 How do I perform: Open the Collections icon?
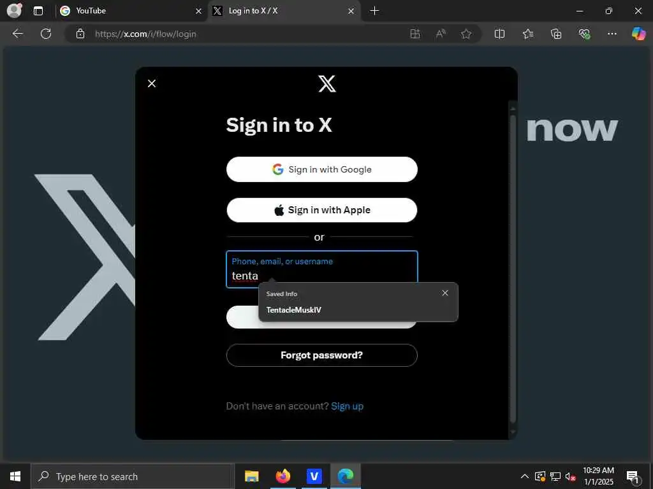(556, 34)
